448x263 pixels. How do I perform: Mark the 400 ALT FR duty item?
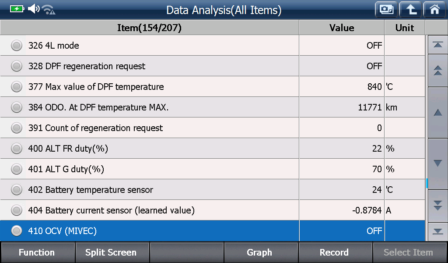coord(17,149)
